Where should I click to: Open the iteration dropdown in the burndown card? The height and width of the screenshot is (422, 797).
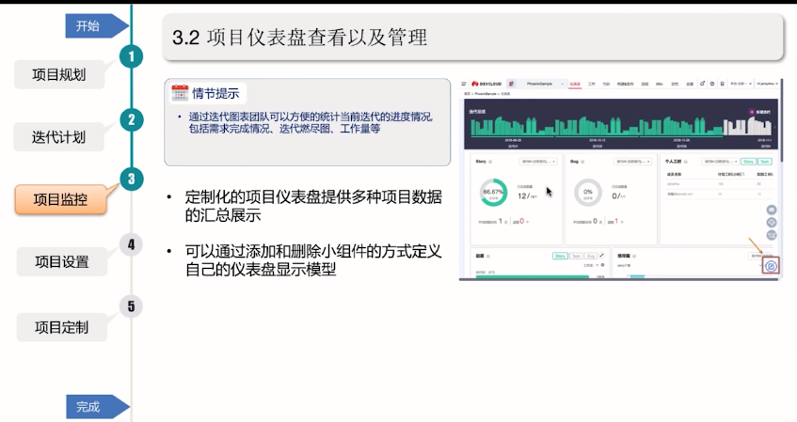tap(761, 256)
